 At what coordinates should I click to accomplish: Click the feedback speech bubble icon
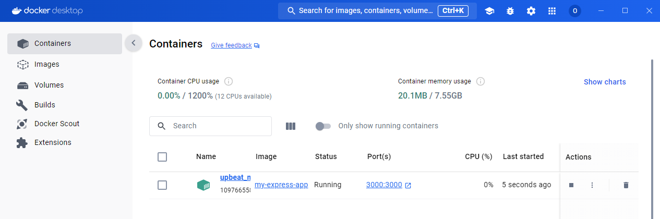257,46
